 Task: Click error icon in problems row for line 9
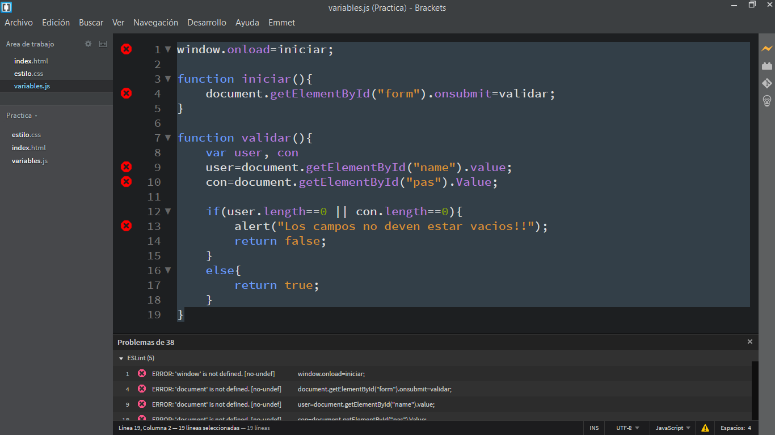pos(142,404)
